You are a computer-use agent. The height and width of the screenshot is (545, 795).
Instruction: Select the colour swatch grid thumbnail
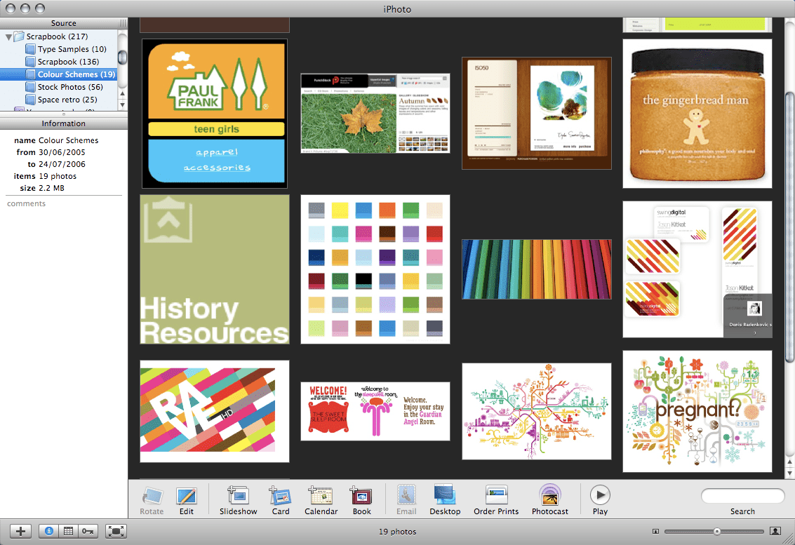(x=375, y=269)
